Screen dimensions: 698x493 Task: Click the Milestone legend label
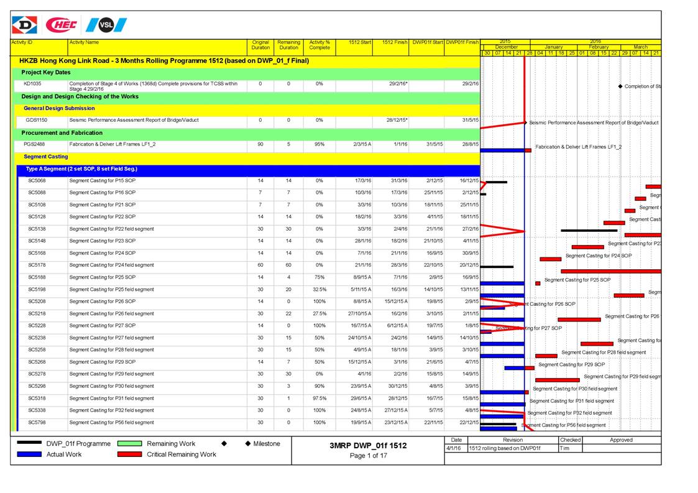pos(267,443)
